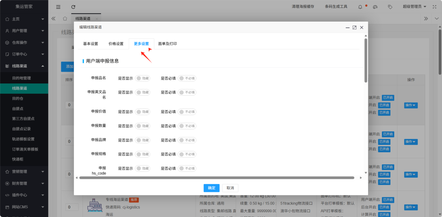Switch to 基本设置 tab
This screenshot has height=217, width=442.
tap(91, 44)
